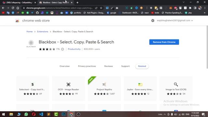Select the Related tab
This screenshot has width=208, height=117.
point(142,66)
